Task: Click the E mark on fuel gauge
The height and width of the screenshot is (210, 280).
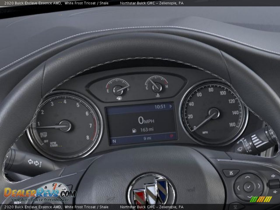Action: [108, 91]
